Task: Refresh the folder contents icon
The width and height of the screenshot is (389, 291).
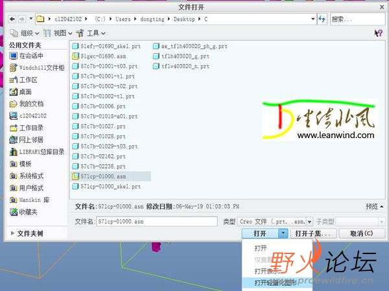Action: 322,19
